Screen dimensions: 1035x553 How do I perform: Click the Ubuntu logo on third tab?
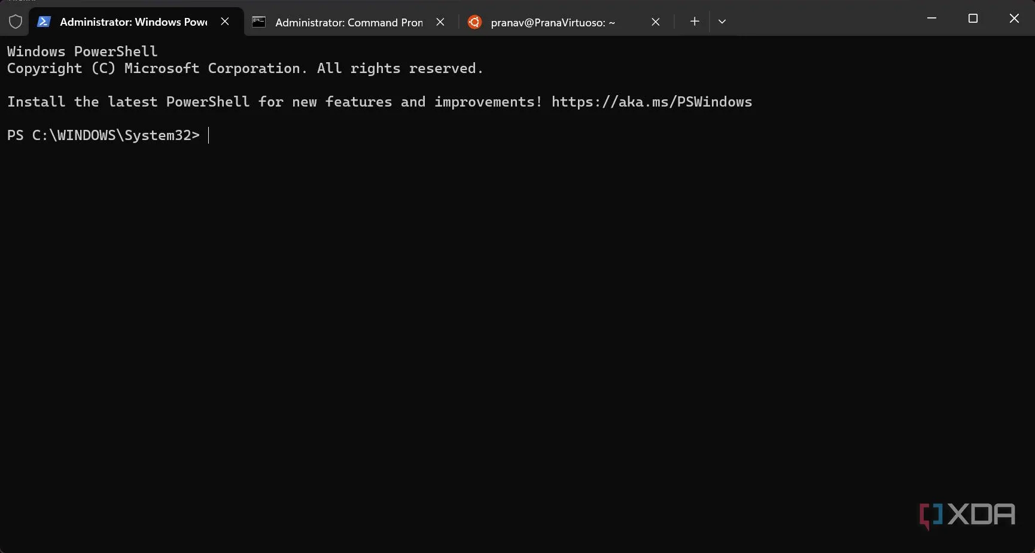tap(474, 22)
